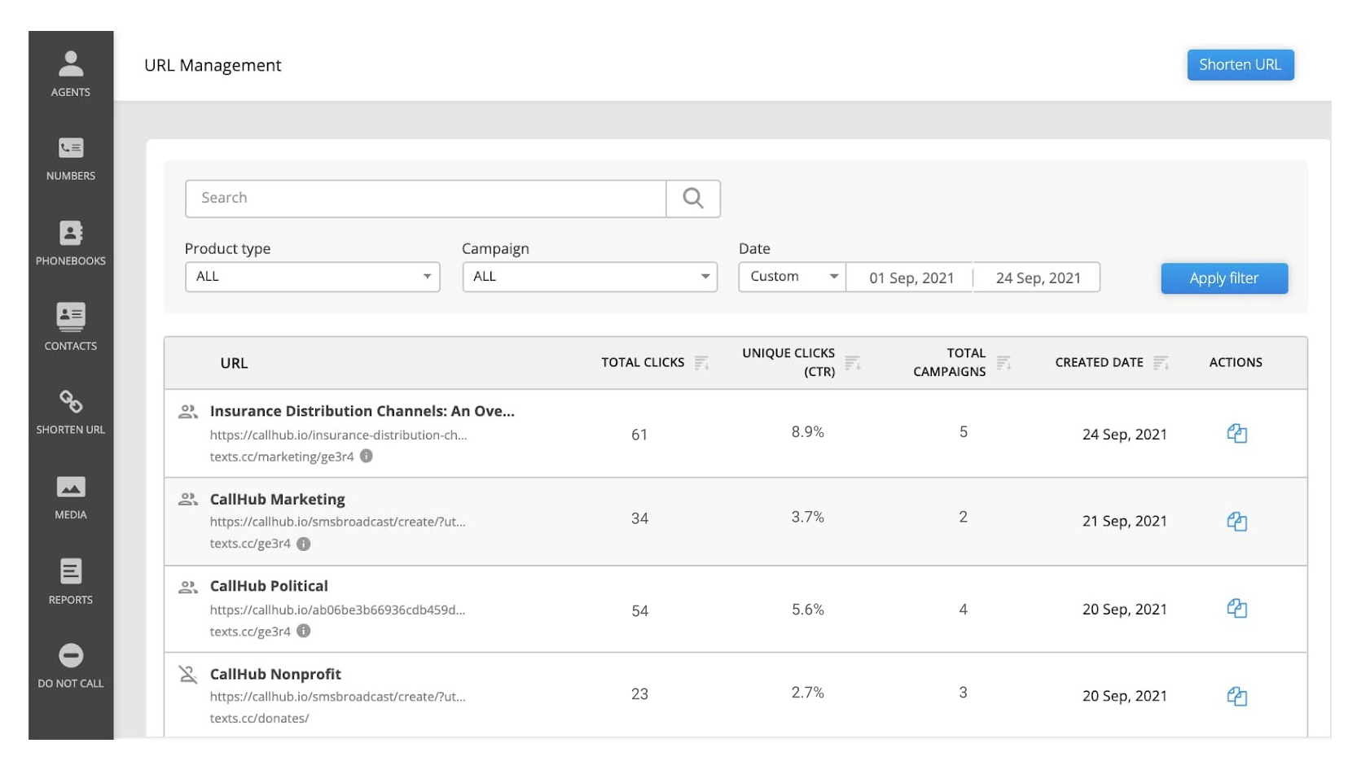Apply filter to URL list
Screen dimensions: 1370x765
[x=1224, y=278]
